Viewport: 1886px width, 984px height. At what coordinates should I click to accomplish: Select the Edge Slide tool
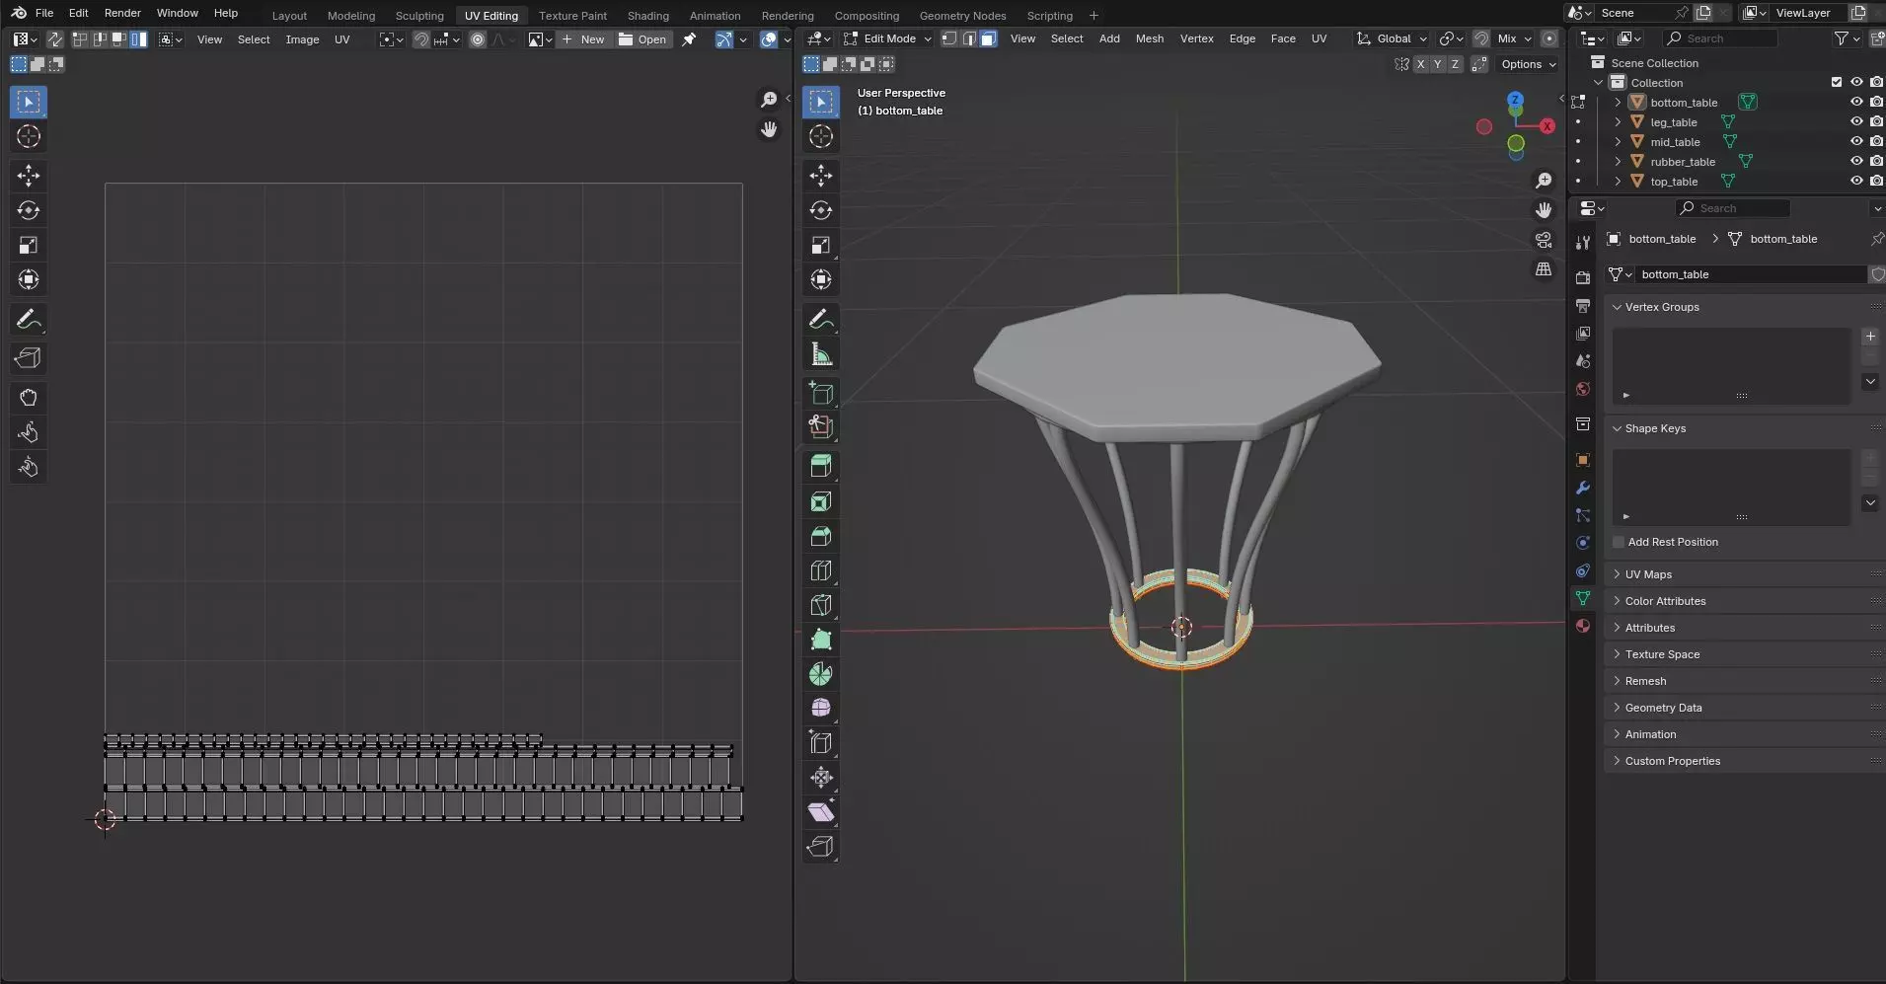coord(821,743)
